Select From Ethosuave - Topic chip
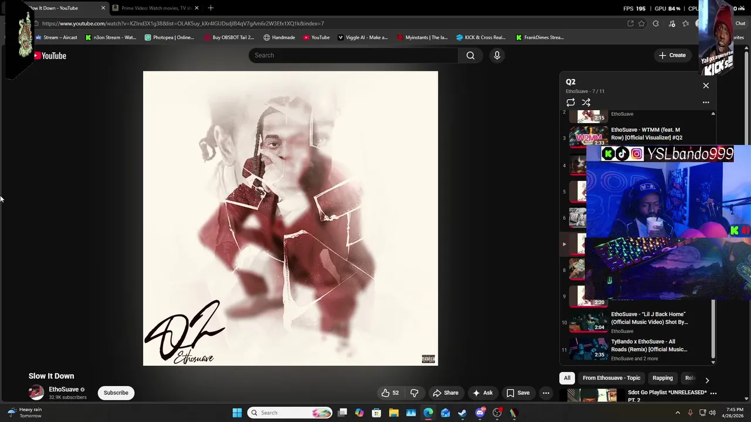This screenshot has width=751, height=422. [x=611, y=378]
